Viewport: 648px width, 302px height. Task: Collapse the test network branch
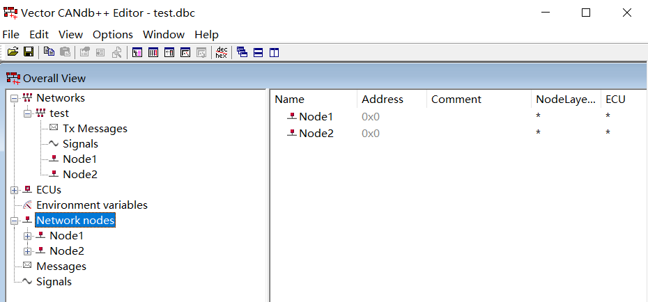click(28, 113)
